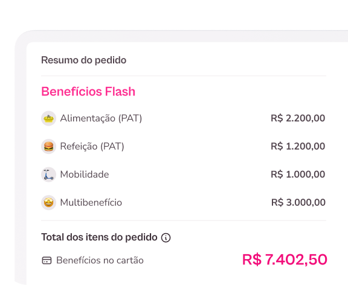Click the Alimentação shopping basket icon
Image resolution: width=348 pixels, height=285 pixels.
coord(48,118)
